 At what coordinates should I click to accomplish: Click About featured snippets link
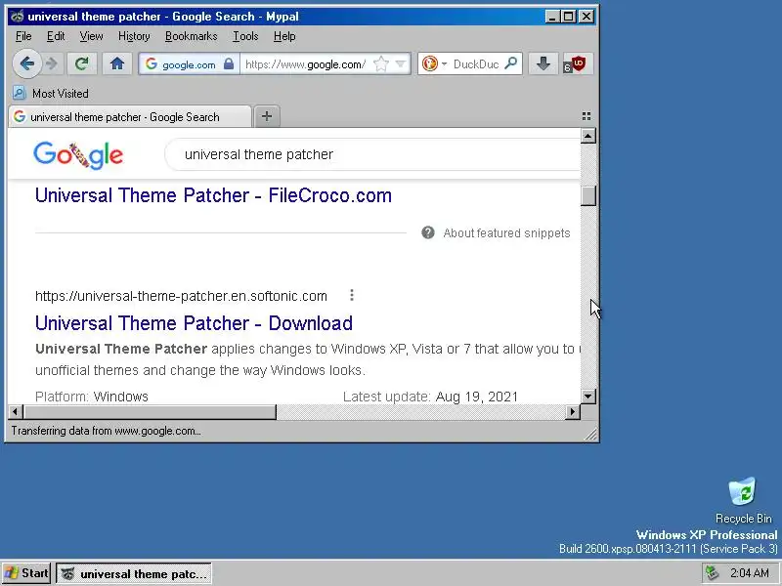tap(506, 233)
